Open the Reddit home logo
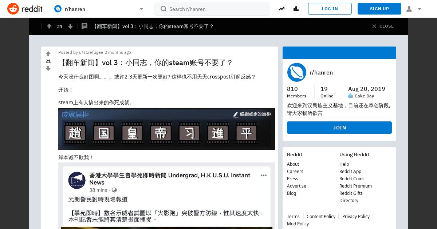 [x=25, y=9]
